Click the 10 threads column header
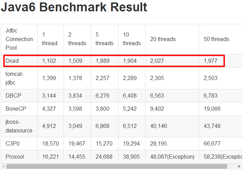243x170 pixels. (x=132, y=39)
